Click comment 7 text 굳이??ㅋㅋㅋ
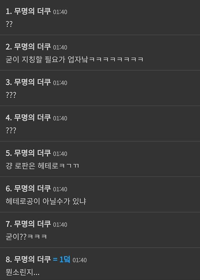The height and width of the screenshot is (280, 200). tap(26, 237)
